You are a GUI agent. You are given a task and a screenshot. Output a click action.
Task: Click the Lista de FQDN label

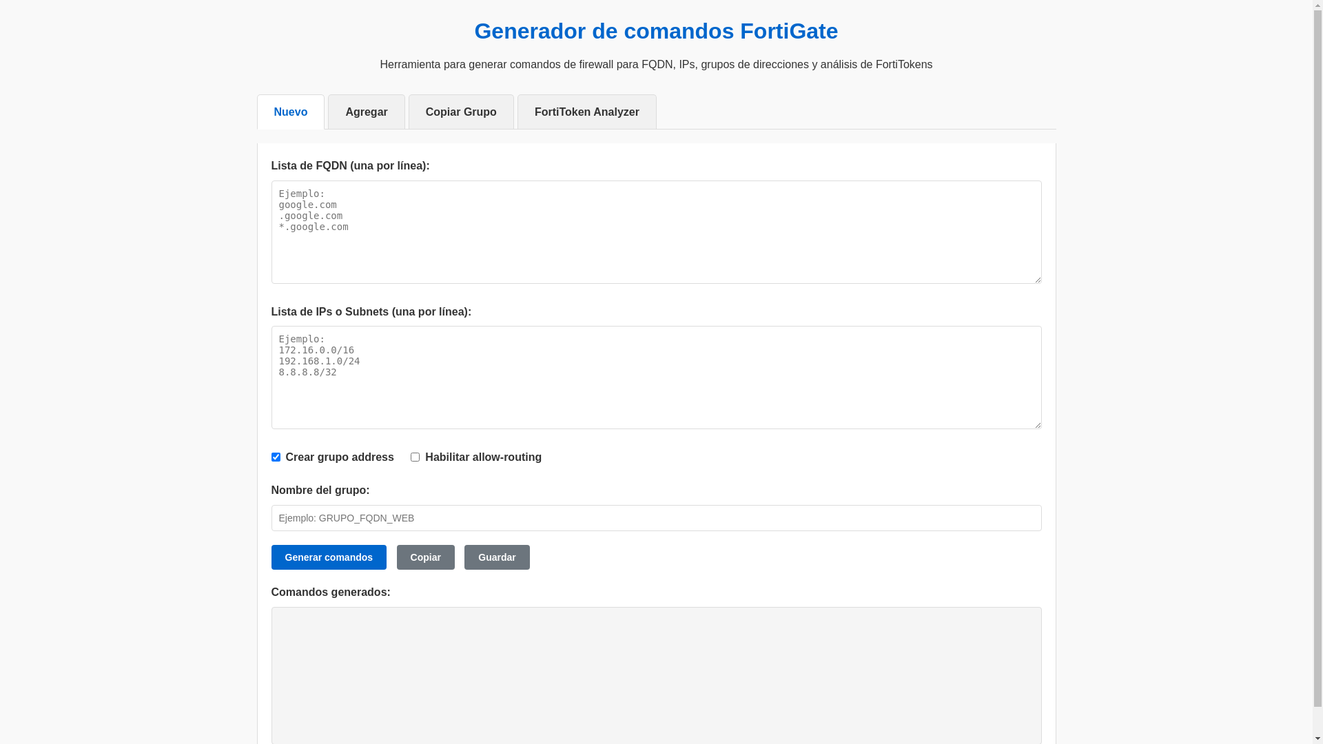[350, 166]
